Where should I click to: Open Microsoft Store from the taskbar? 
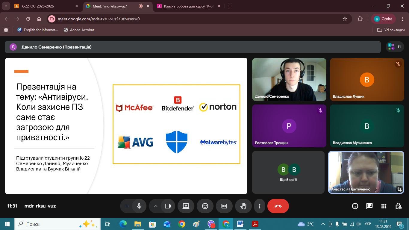[152, 224]
